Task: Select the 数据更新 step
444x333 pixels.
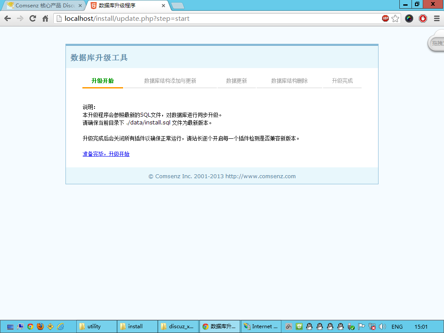Action: click(236, 81)
